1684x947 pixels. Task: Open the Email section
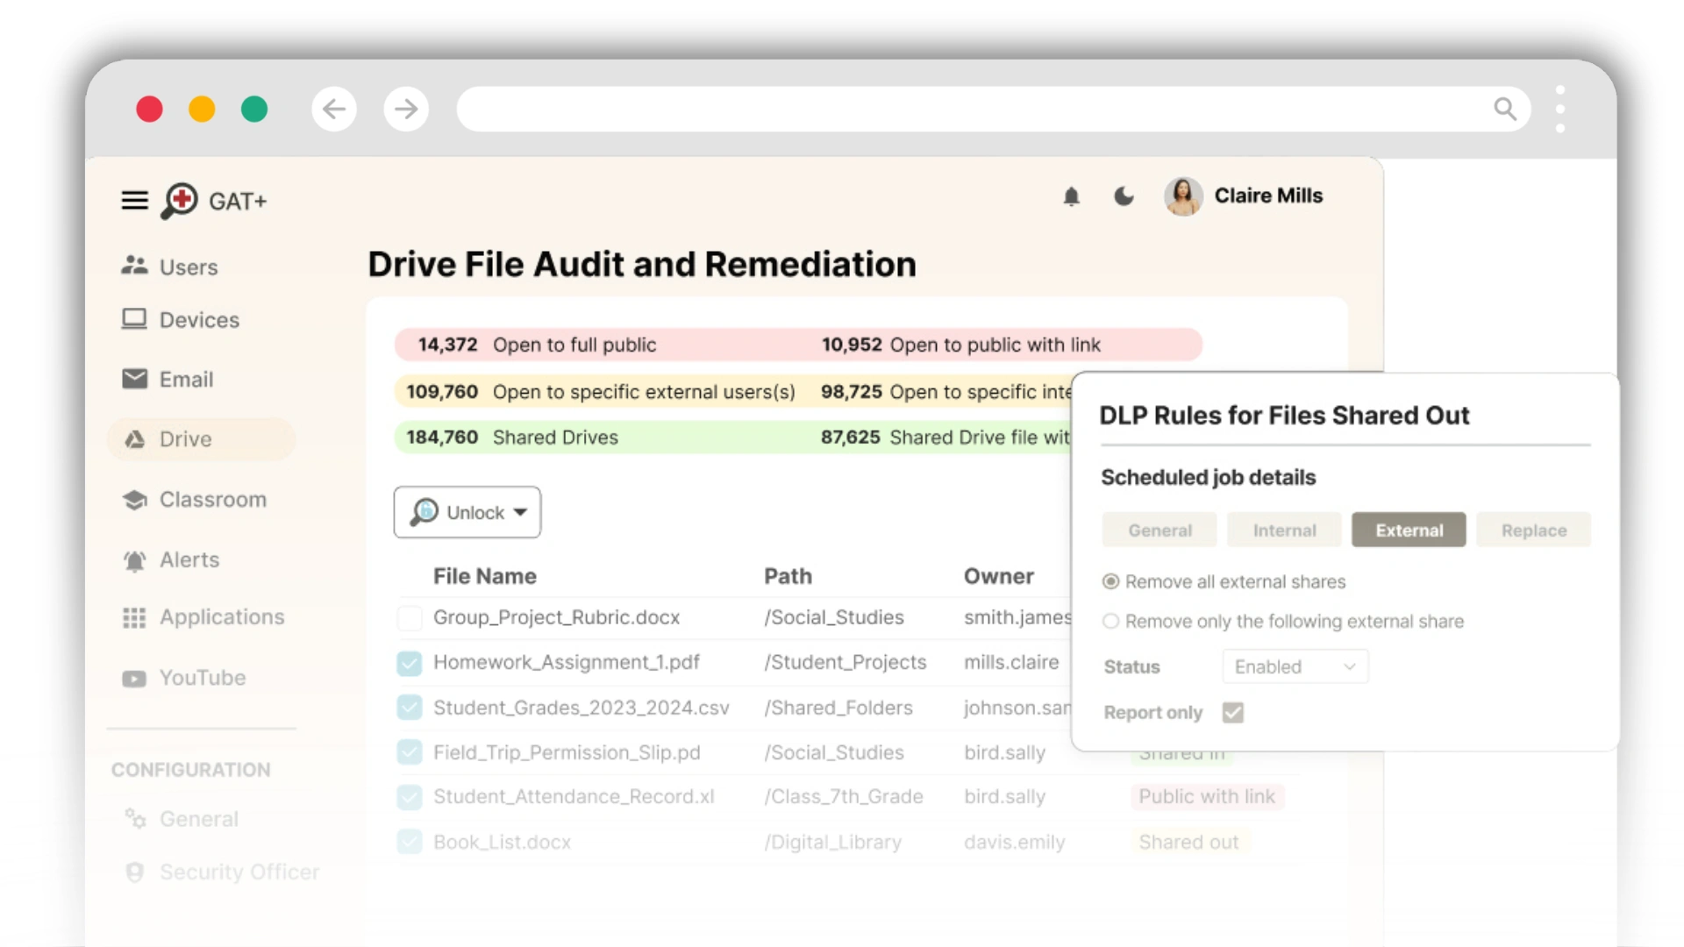pos(134,379)
